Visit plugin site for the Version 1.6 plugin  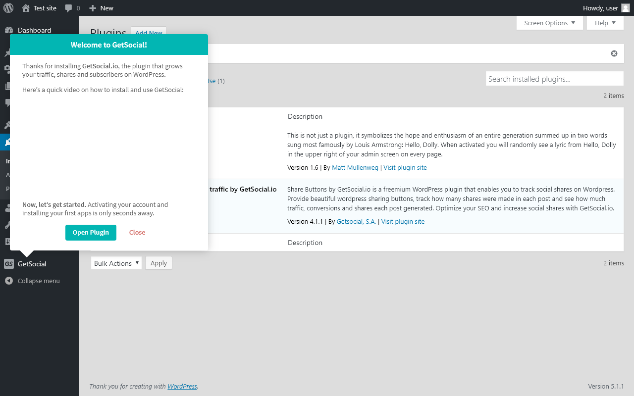click(405, 167)
